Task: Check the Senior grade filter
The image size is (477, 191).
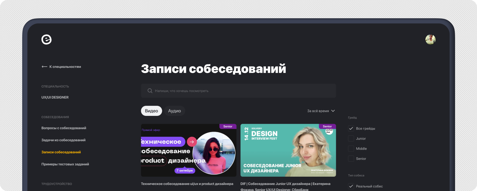Action: [x=351, y=158]
